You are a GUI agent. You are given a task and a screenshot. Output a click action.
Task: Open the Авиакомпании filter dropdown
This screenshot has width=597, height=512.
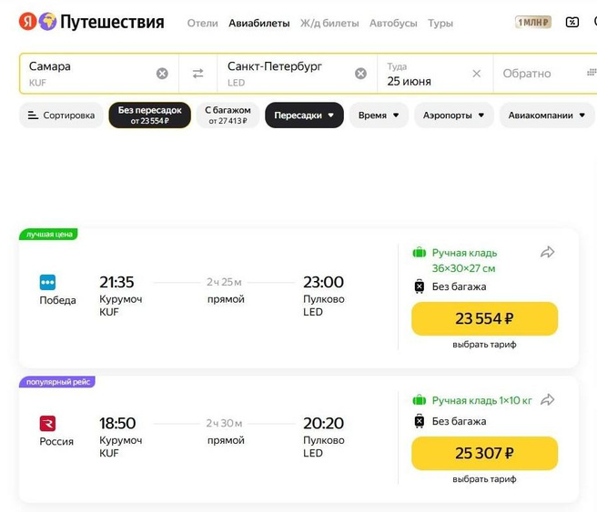[546, 115]
